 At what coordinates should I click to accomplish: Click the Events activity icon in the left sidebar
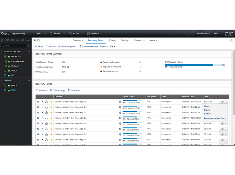click(x=18, y=40)
